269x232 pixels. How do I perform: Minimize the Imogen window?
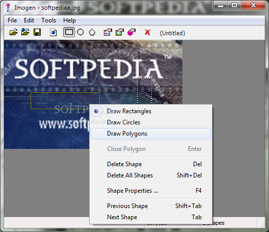click(x=221, y=6)
